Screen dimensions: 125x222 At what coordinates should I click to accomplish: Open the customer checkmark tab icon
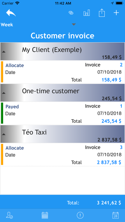(9, 215)
